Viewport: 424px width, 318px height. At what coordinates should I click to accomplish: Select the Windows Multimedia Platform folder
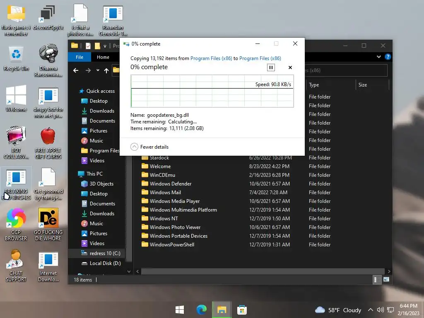[179, 210]
